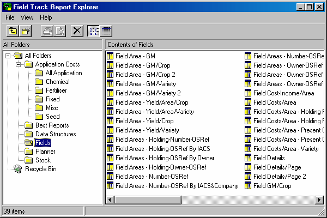Click the Field Area - Yield/Area/Crop report icon
This screenshot has height=218, width=327.
point(110,102)
